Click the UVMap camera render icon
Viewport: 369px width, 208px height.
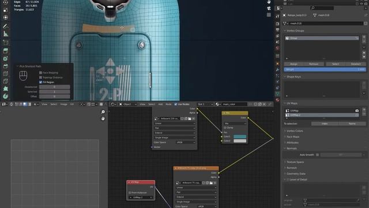357,110
